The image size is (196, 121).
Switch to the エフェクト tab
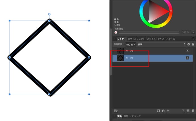(139, 39)
